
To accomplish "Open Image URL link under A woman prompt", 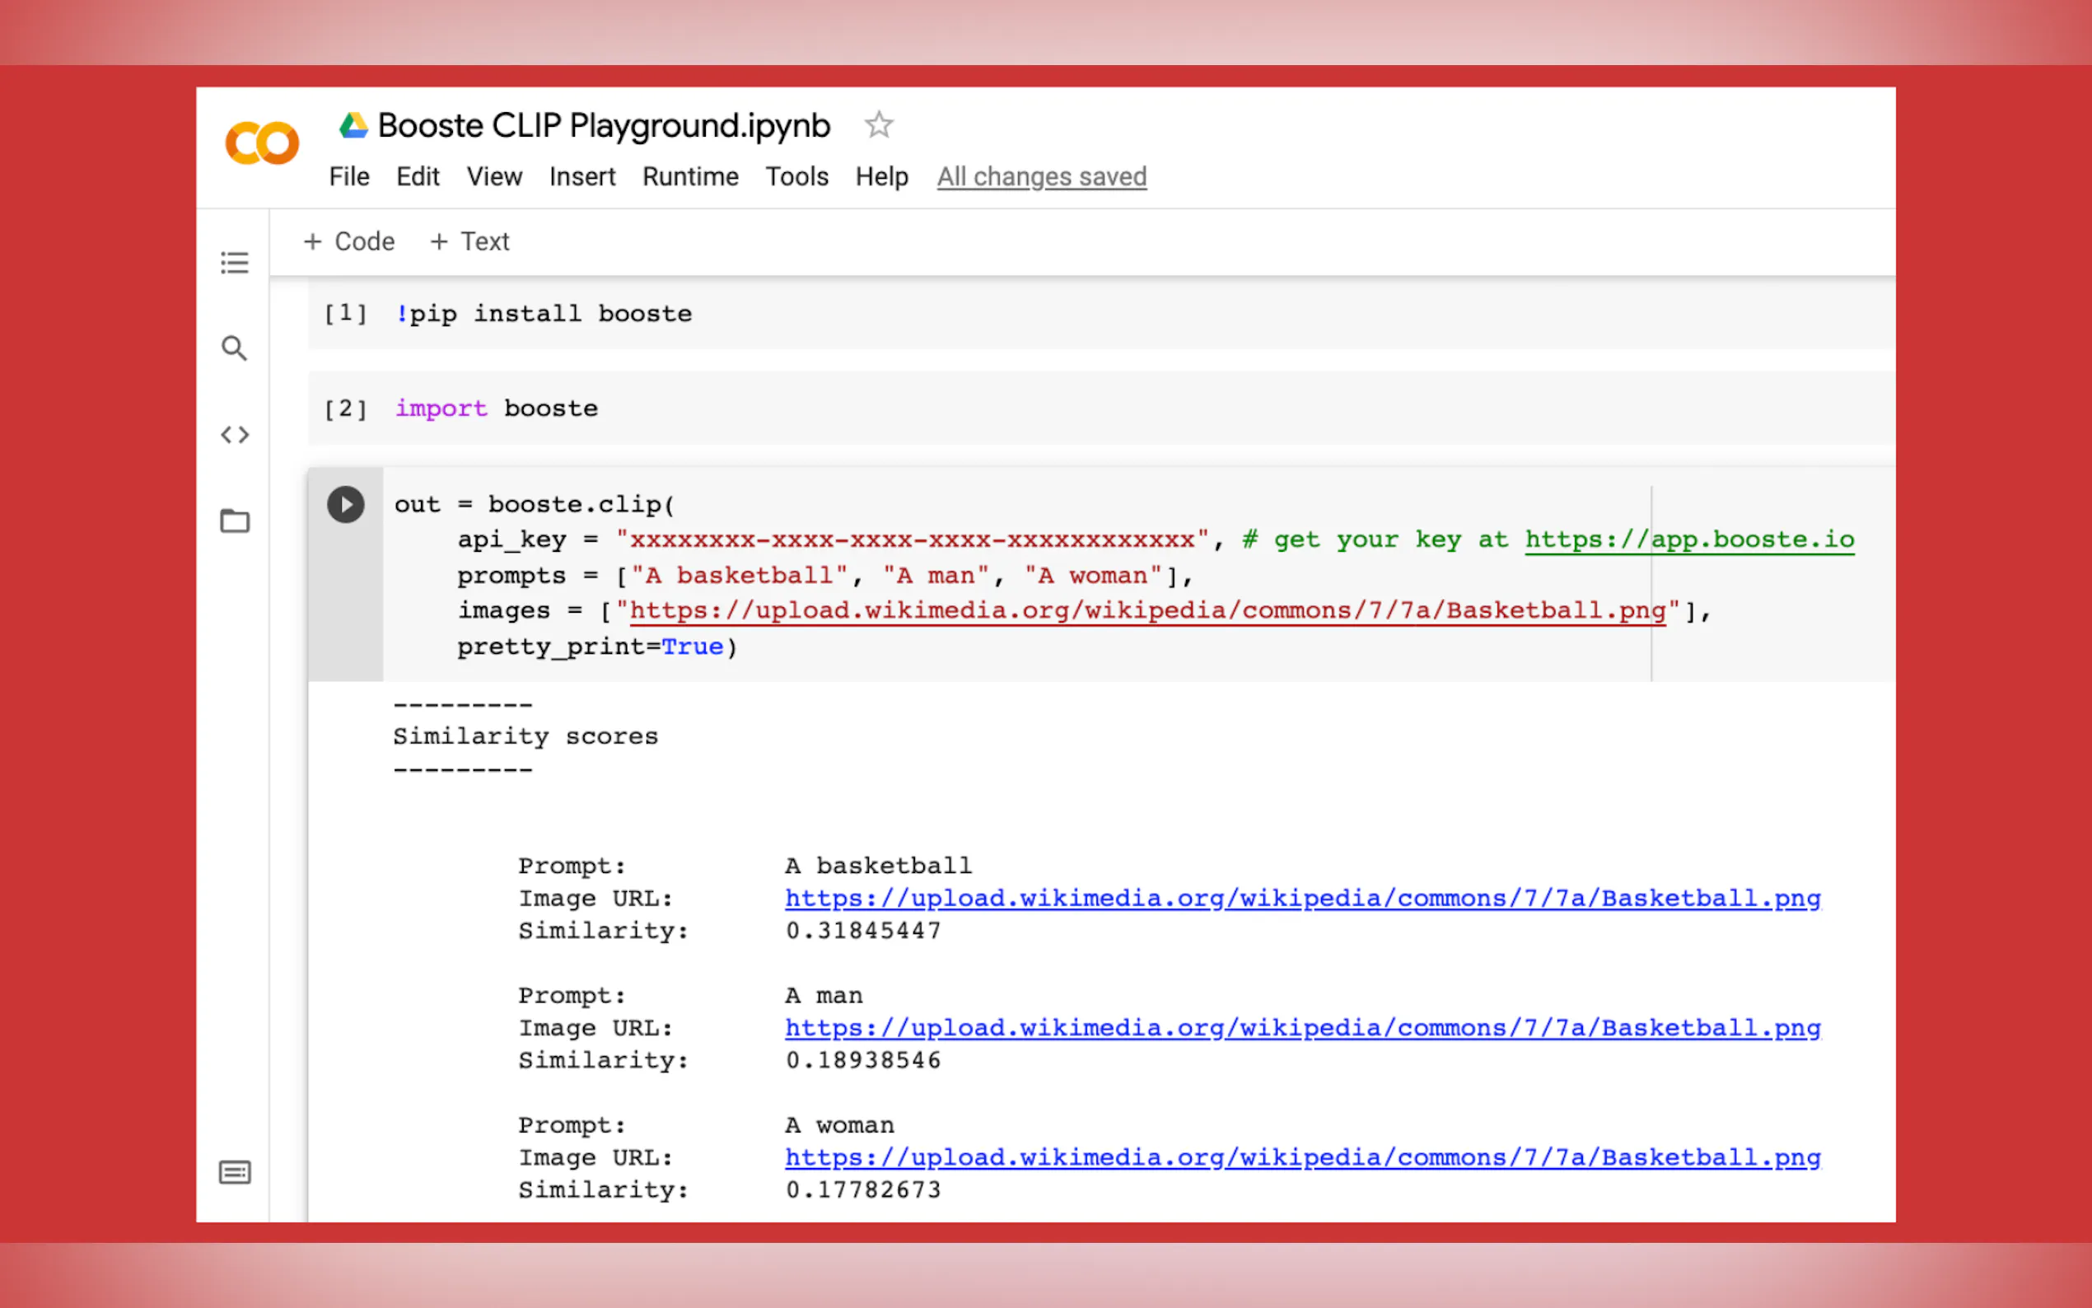I will coord(1302,1157).
